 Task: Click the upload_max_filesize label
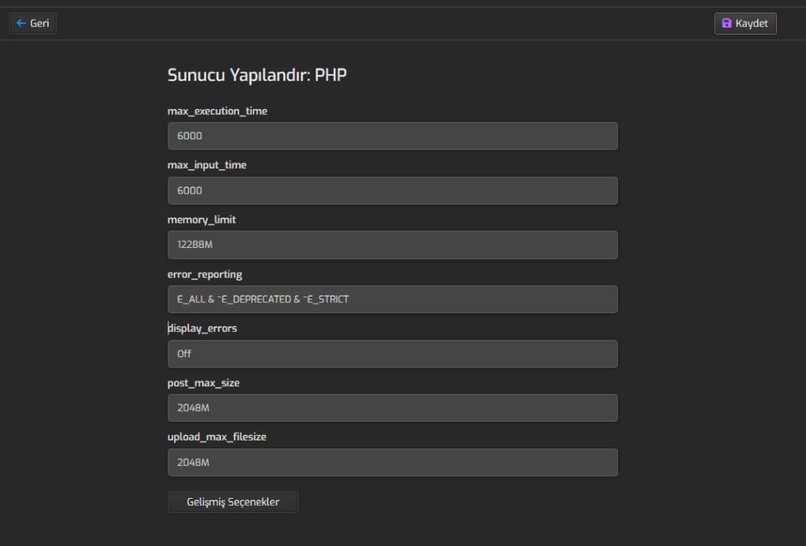(x=216, y=437)
